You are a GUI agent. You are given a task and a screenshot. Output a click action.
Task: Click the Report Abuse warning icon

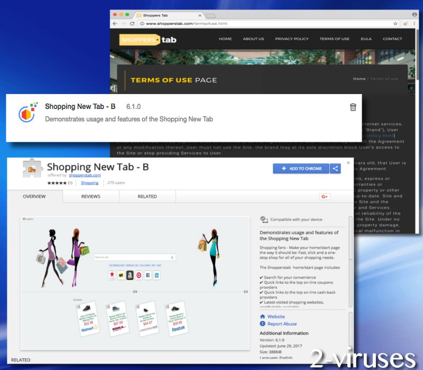(x=263, y=324)
